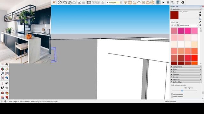Screen dimensions: 204x114
Task: Activate Zoom Extents
Action: [3, 78]
